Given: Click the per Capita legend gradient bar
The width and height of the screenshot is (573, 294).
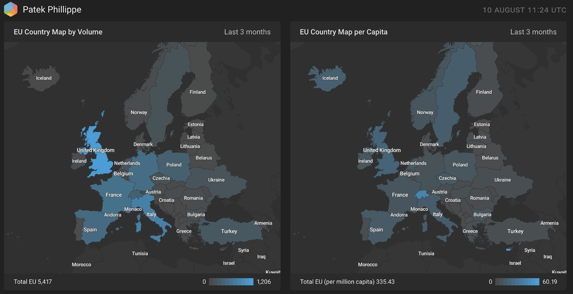Looking at the screenshot, I should (x=517, y=282).
